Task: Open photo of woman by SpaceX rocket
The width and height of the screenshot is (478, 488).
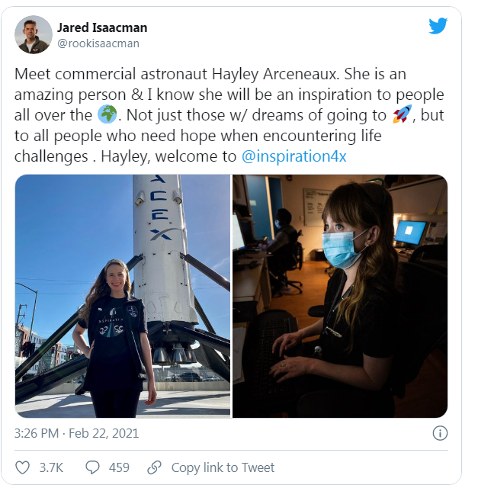Action: [123, 296]
